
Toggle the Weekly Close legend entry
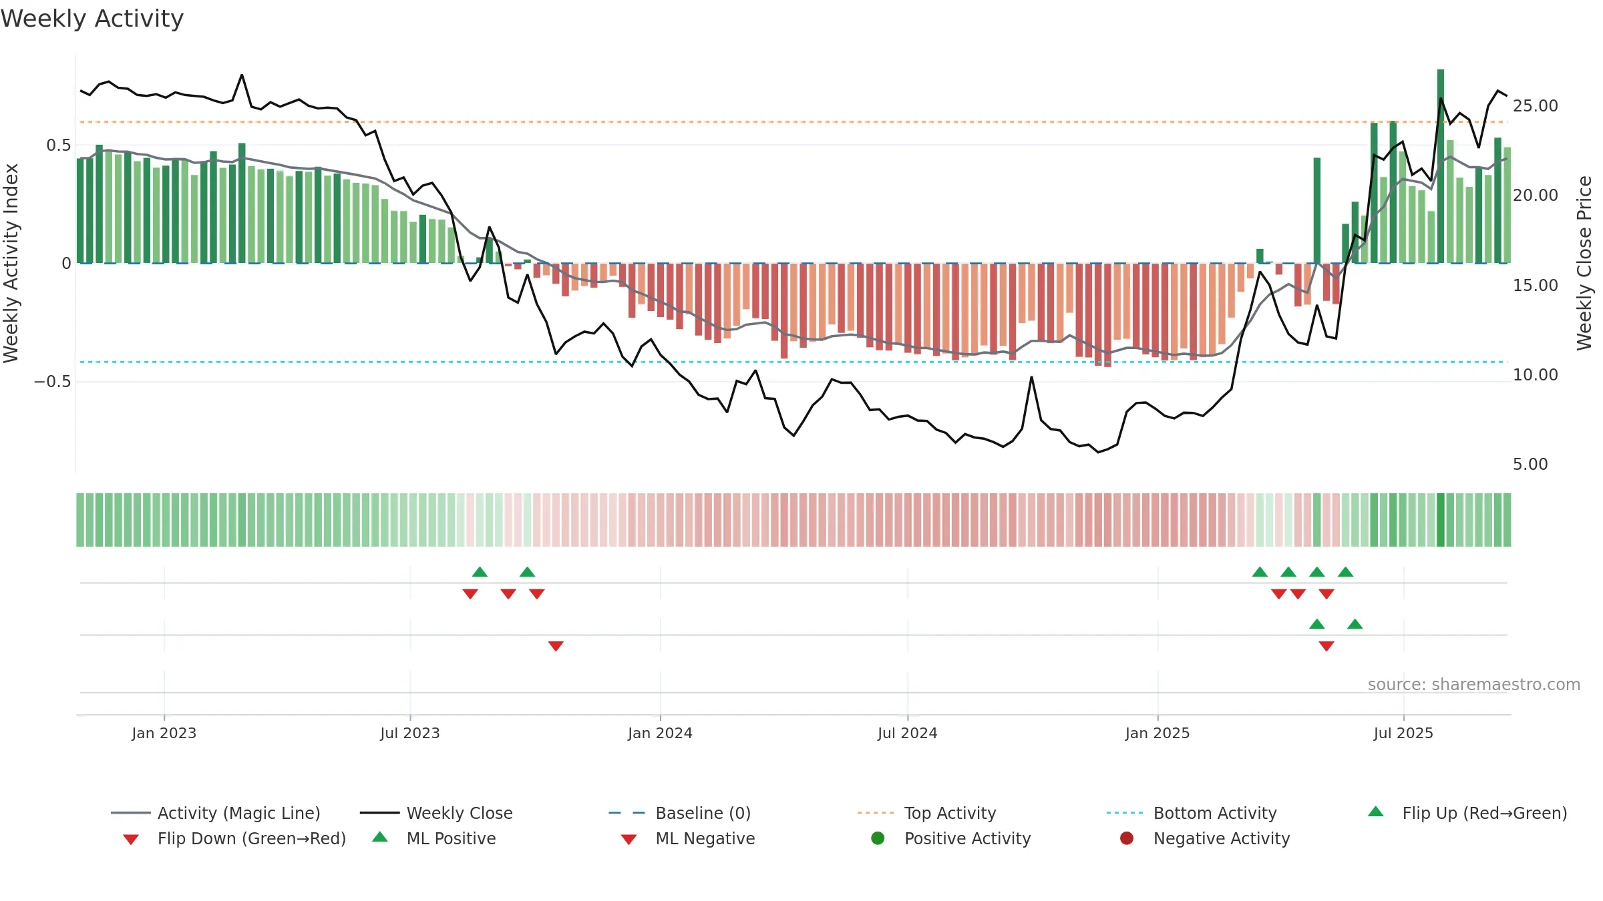pyautogui.click(x=436, y=813)
